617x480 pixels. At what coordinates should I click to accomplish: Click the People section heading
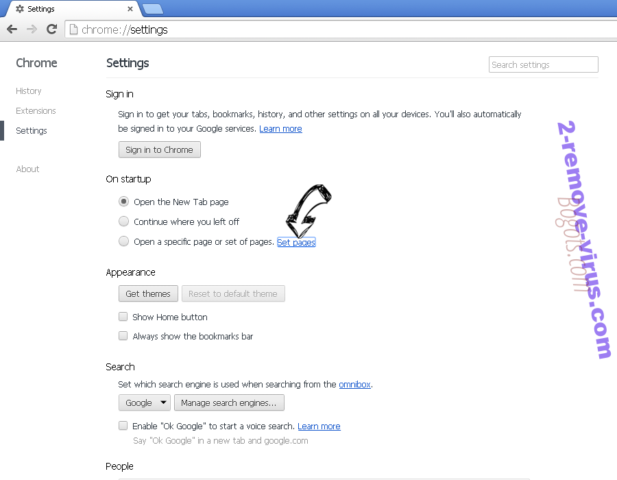click(x=119, y=466)
